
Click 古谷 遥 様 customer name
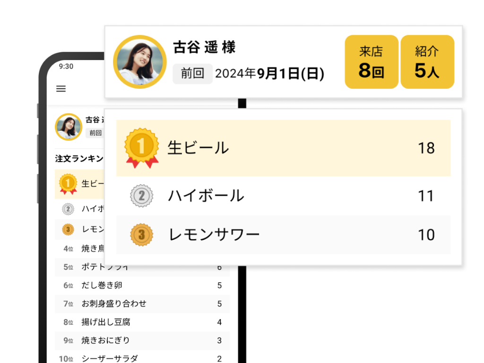[203, 47]
